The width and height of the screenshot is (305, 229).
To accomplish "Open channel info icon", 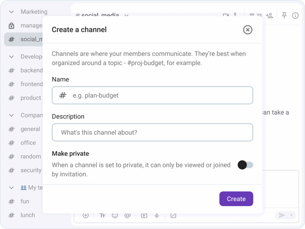I will 295,15.
